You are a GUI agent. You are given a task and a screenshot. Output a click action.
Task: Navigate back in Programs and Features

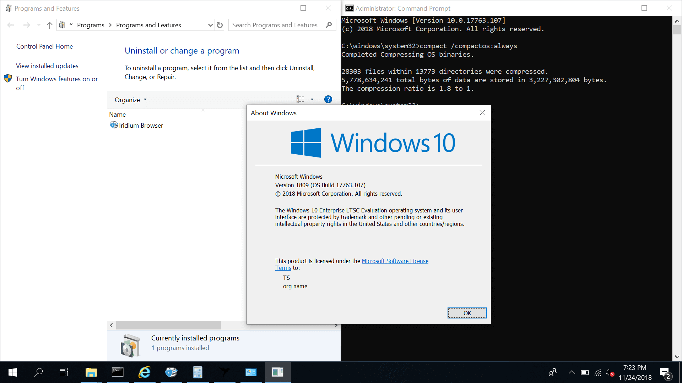click(x=11, y=25)
